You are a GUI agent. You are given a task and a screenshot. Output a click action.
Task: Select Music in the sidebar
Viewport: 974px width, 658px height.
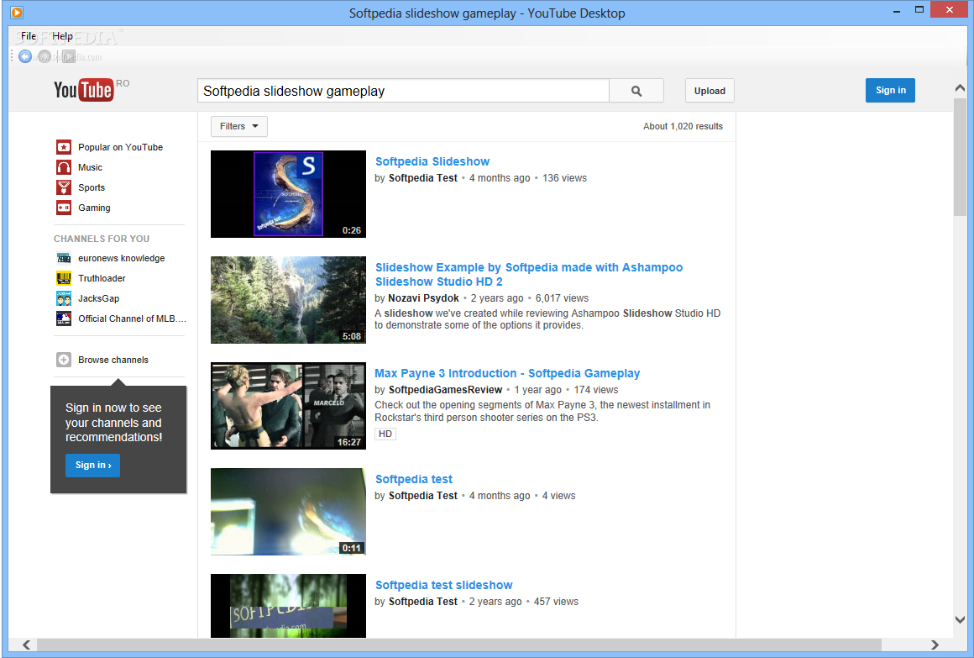(90, 167)
